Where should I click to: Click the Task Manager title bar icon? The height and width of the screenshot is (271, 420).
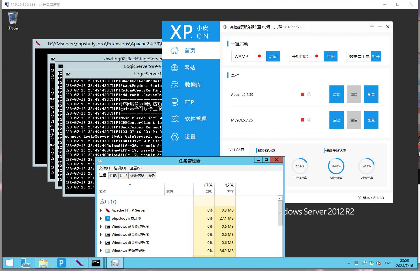coord(100,161)
